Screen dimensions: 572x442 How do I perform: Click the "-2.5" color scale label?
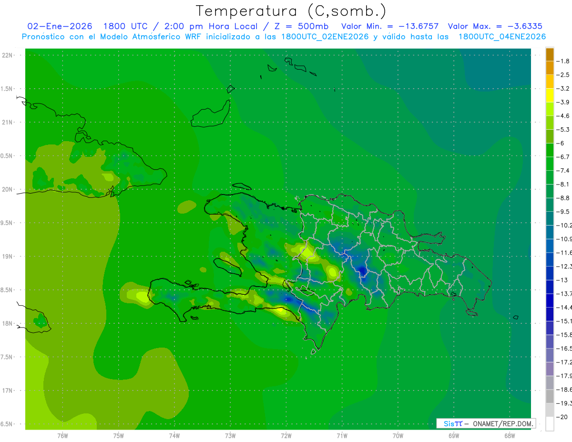pos(563,75)
